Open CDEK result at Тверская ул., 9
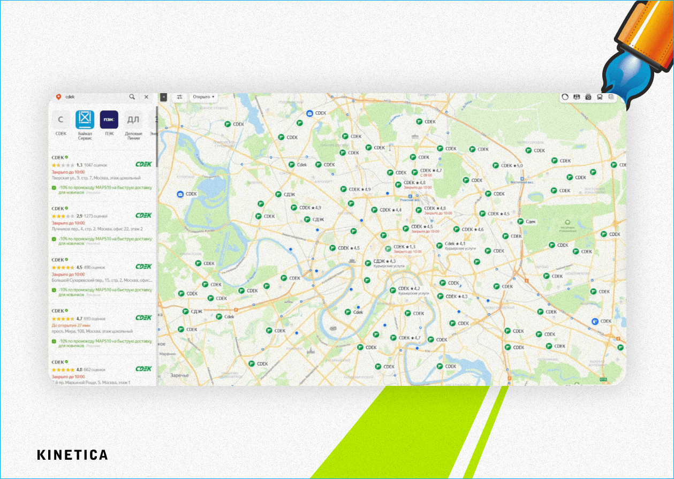 103,174
